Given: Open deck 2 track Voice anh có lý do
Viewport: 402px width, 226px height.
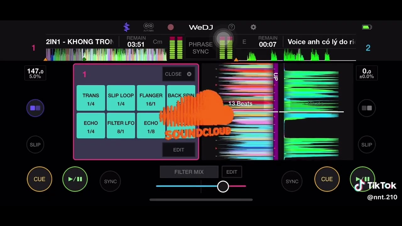Looking at the screenshot, I should (x=322, y=42).
